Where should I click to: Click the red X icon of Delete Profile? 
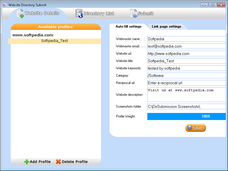tap(58, 162)
